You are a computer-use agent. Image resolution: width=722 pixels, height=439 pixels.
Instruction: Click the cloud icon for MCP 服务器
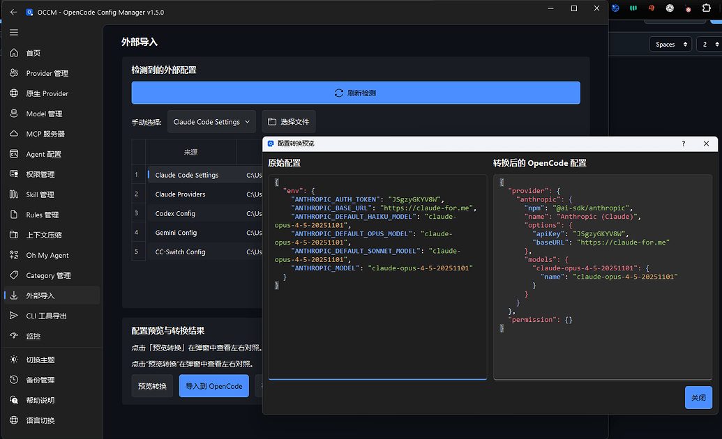14,134
